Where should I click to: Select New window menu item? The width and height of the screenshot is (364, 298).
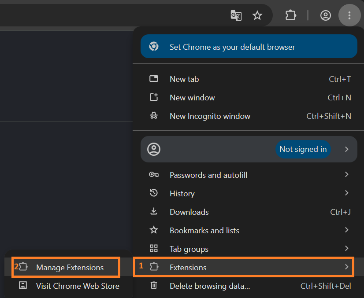pos(249,97)
